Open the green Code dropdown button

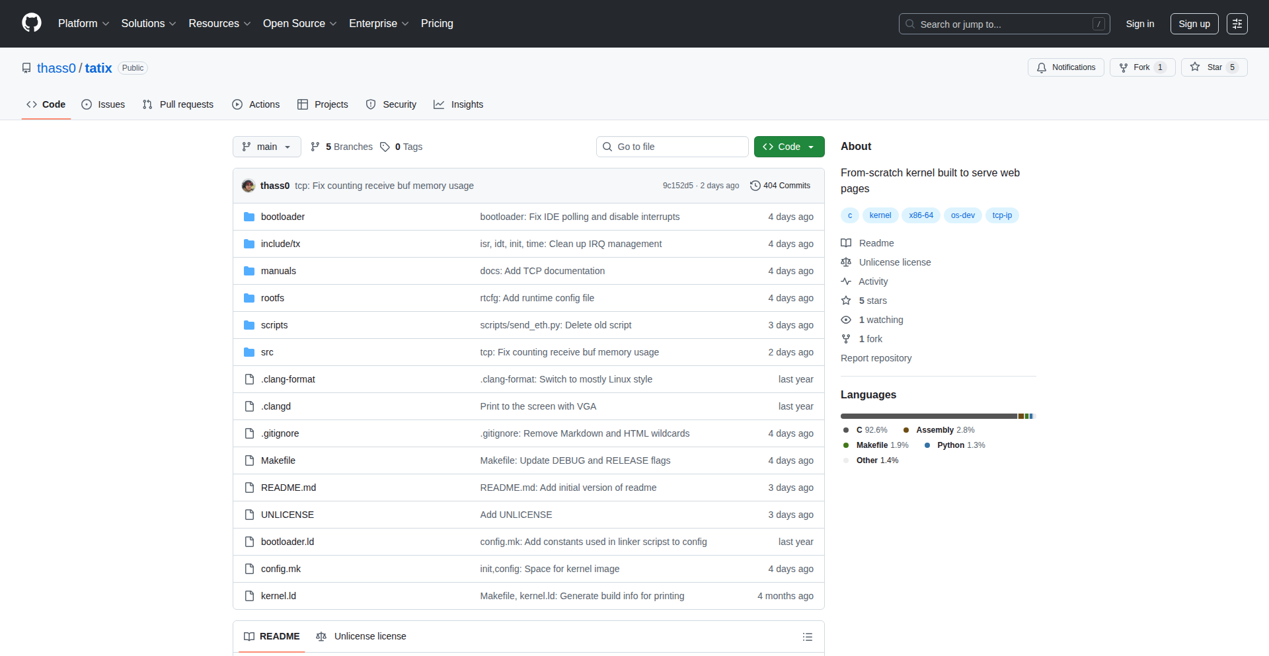[789, 147]
